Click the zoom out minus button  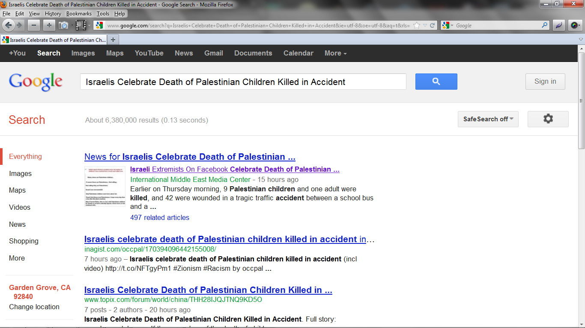tap(34, 25)
